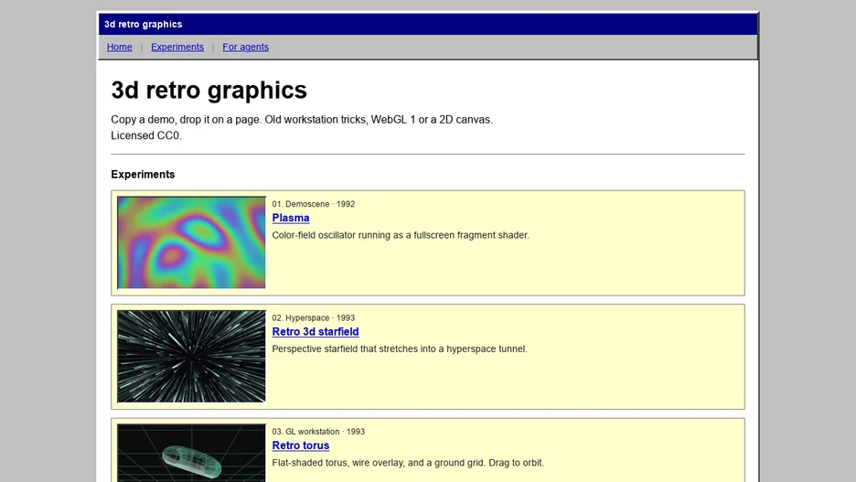Click the 'Perspective starfield that stretches' description
Viewport: 856px width, 482px height.
400,348
